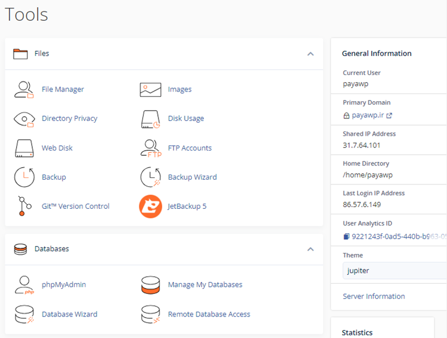Click the Disk Usage icon
The image size is (447, 338).
(x=150, y=118)
